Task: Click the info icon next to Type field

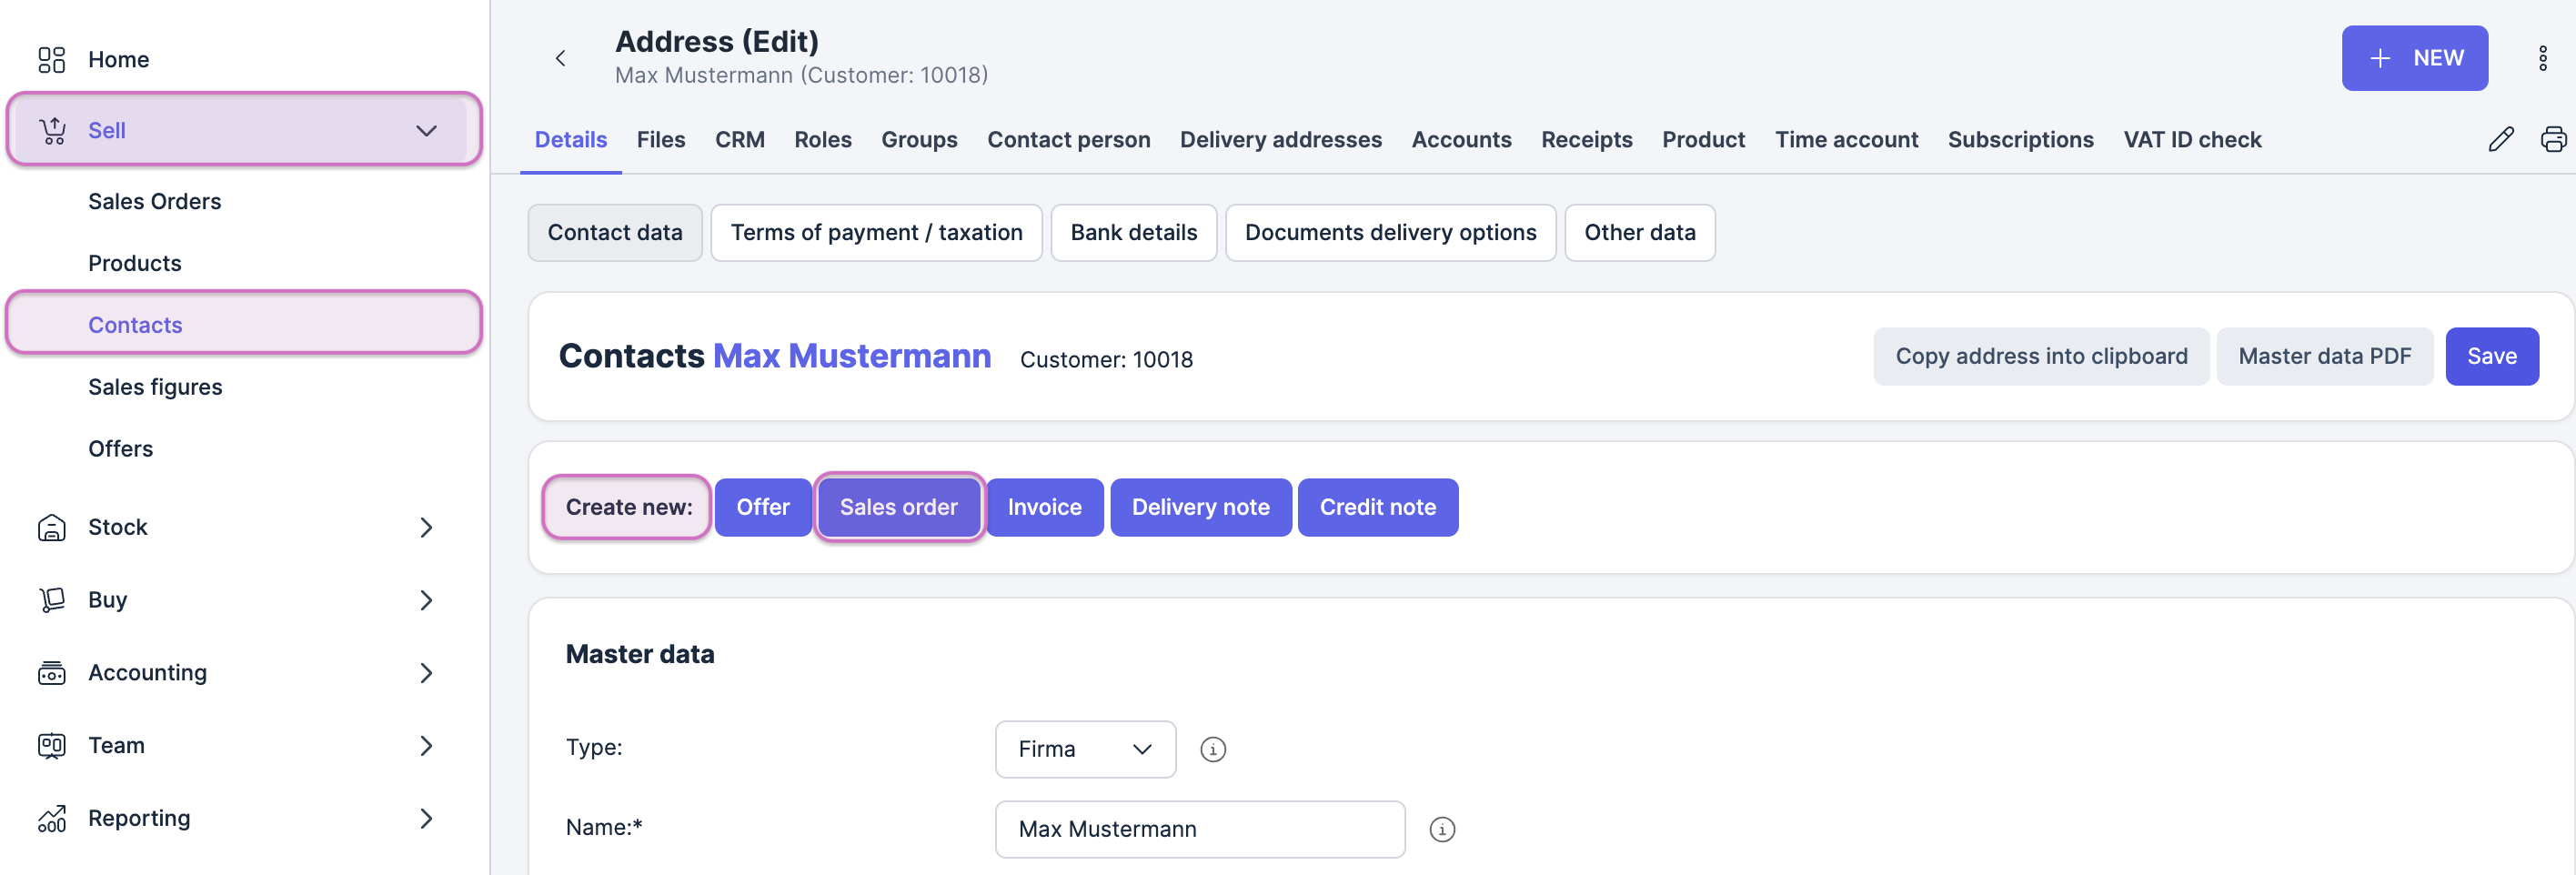Action: (1212, 749)
